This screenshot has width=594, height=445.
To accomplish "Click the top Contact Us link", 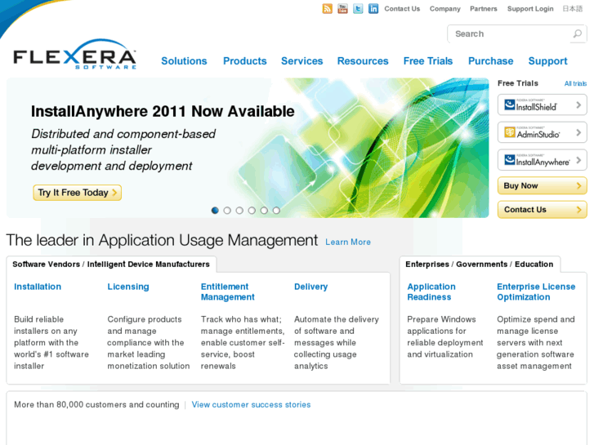I will pos(402,9).
